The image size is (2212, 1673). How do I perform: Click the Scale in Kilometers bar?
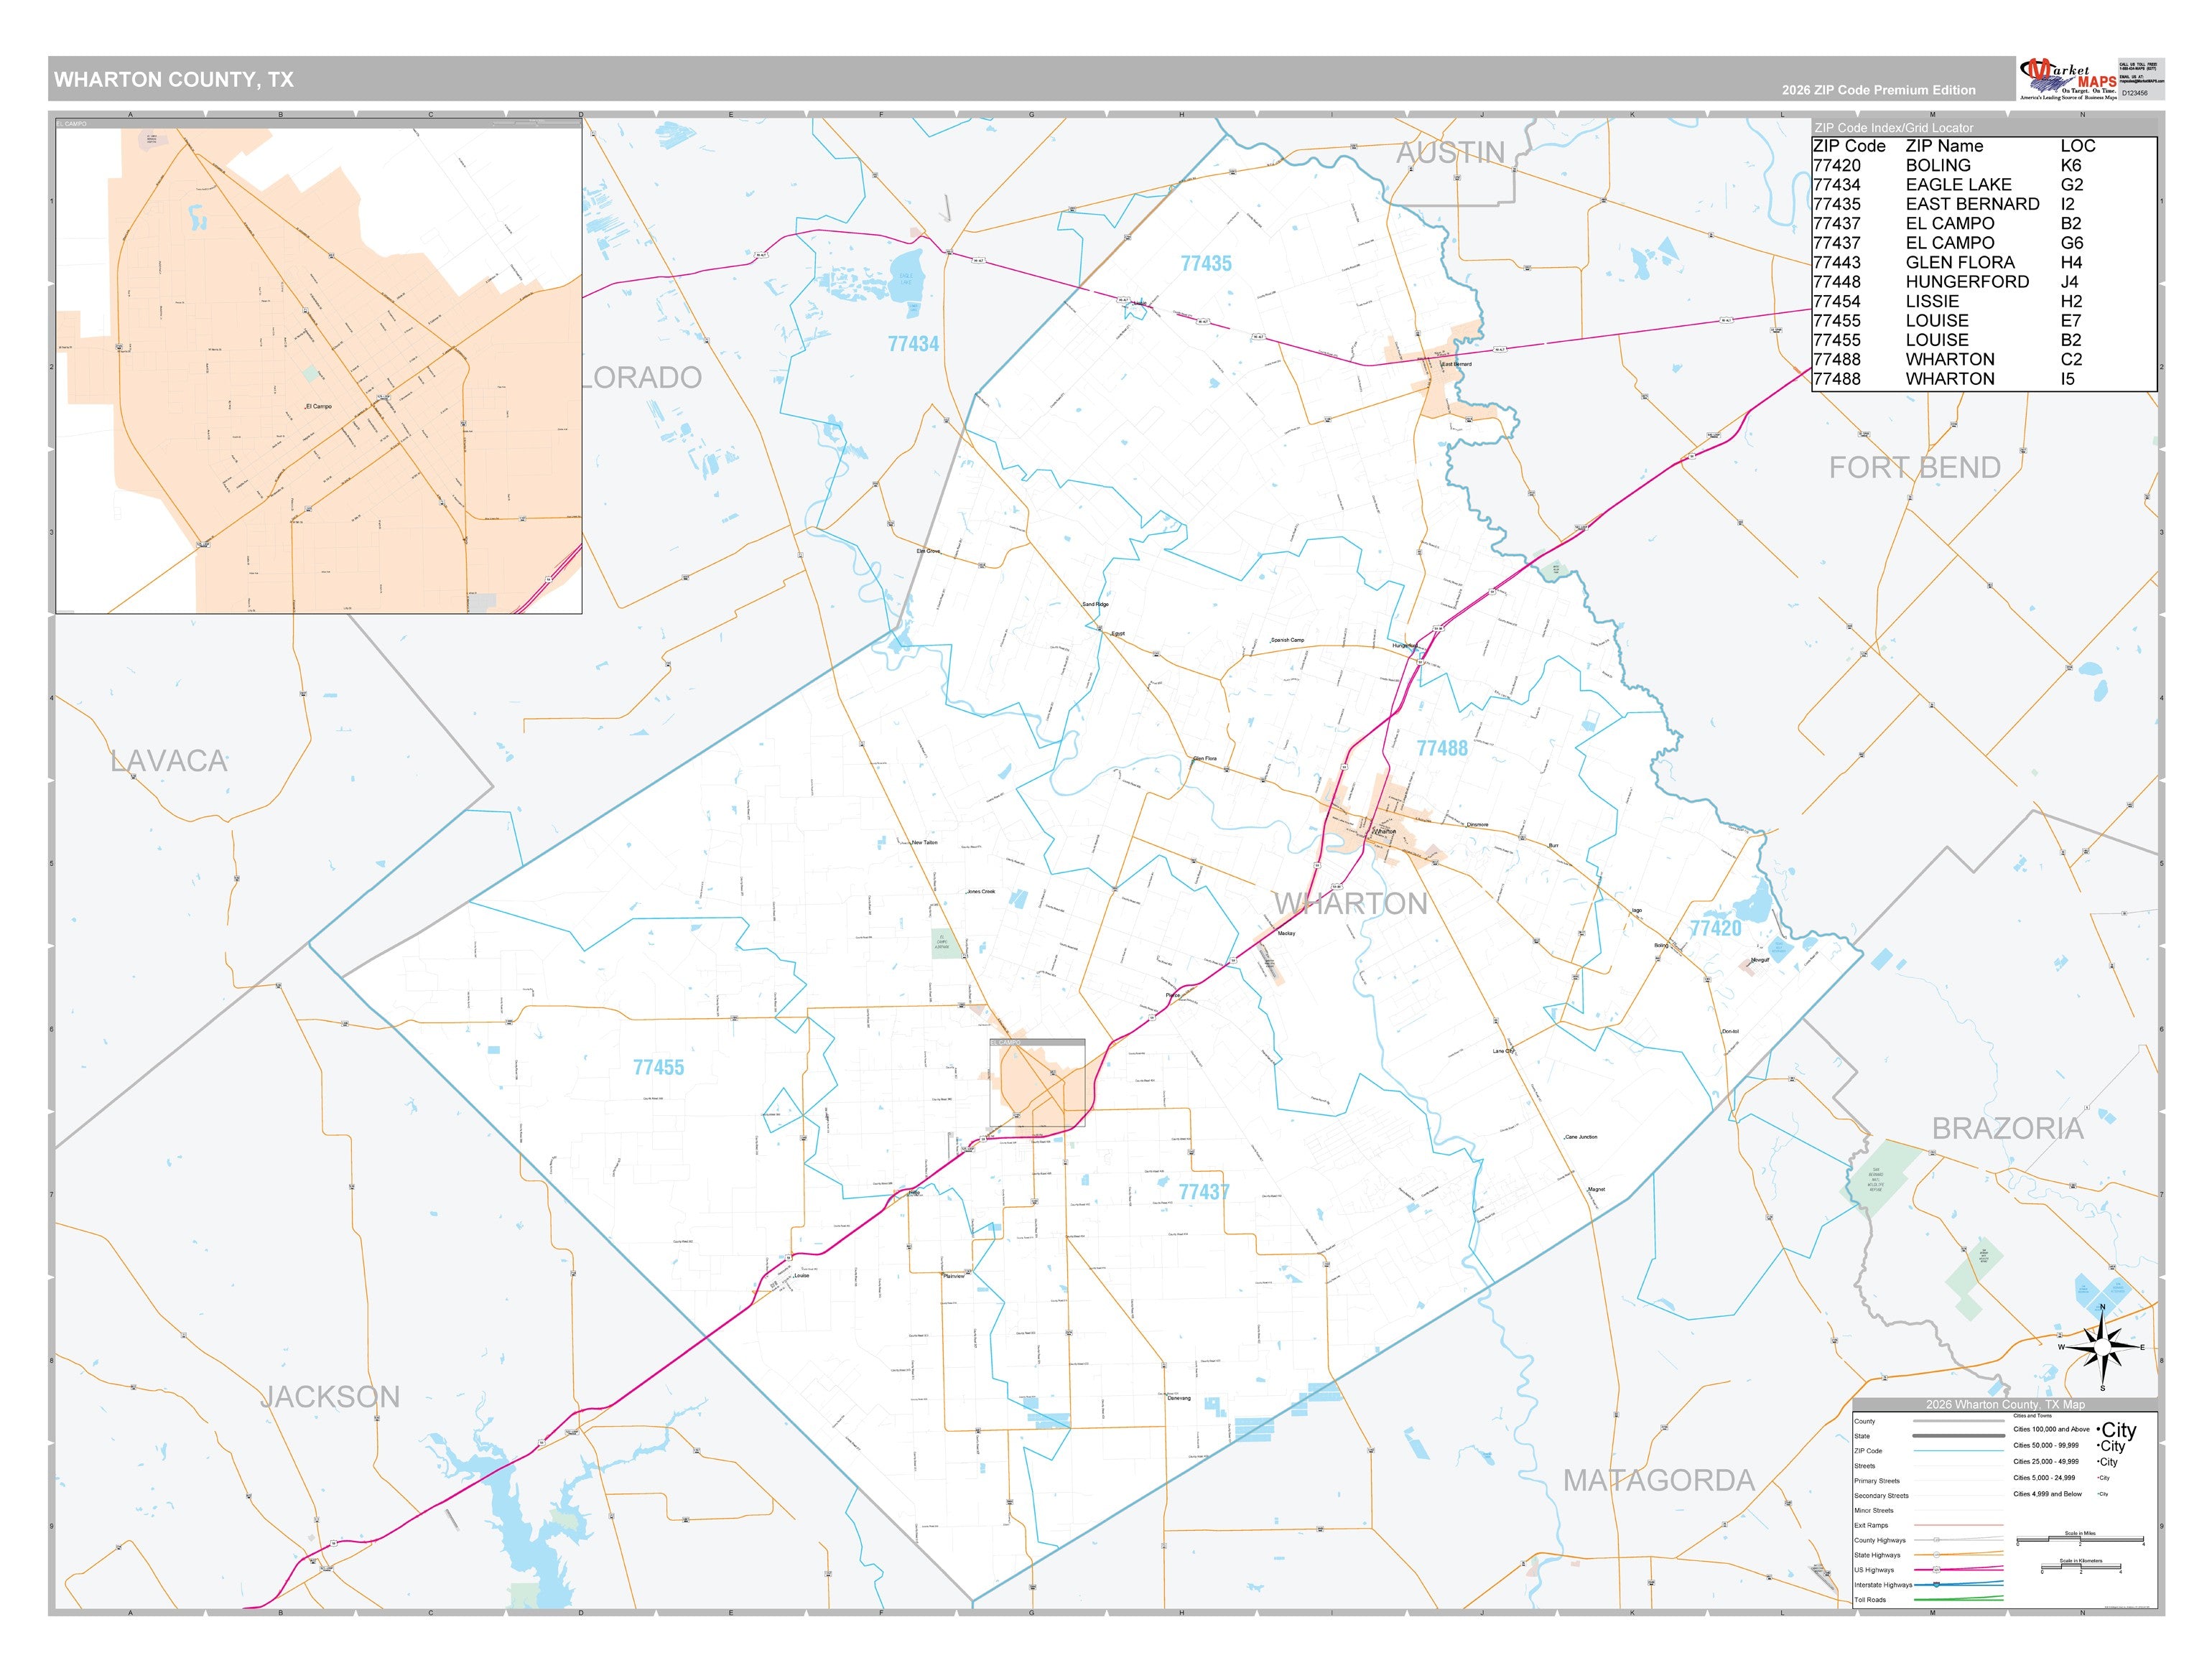pos(2081,1568)
